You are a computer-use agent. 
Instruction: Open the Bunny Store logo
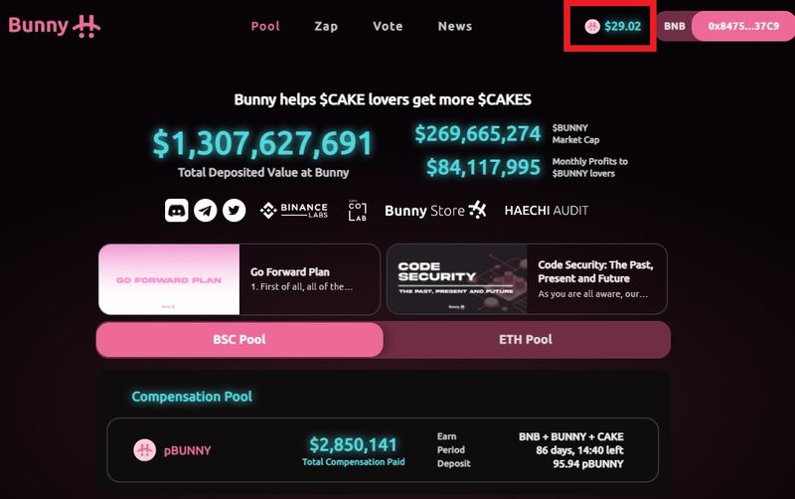(435, 210)
